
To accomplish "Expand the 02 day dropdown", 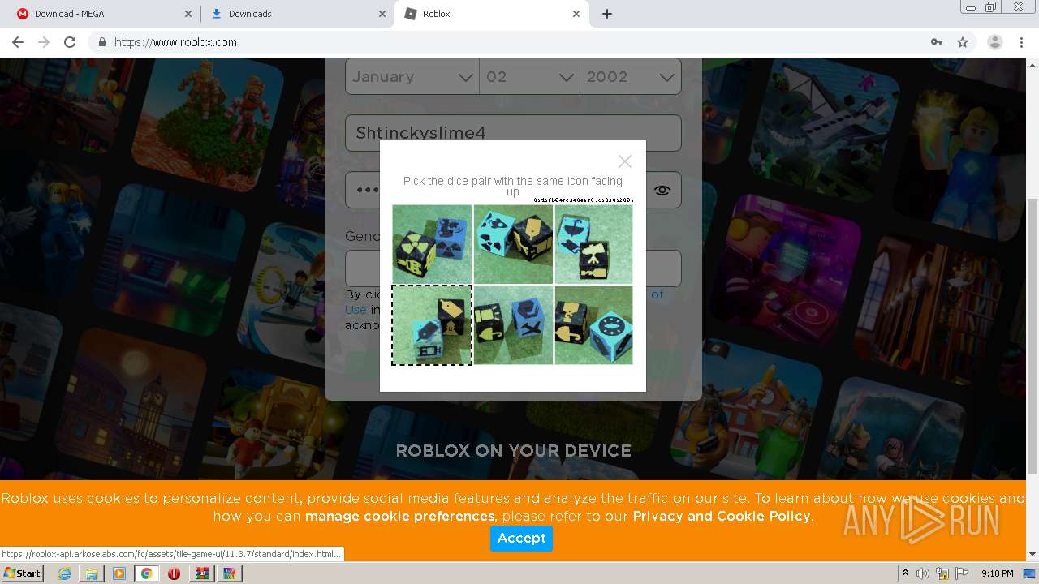I will [x=529, y=77].
